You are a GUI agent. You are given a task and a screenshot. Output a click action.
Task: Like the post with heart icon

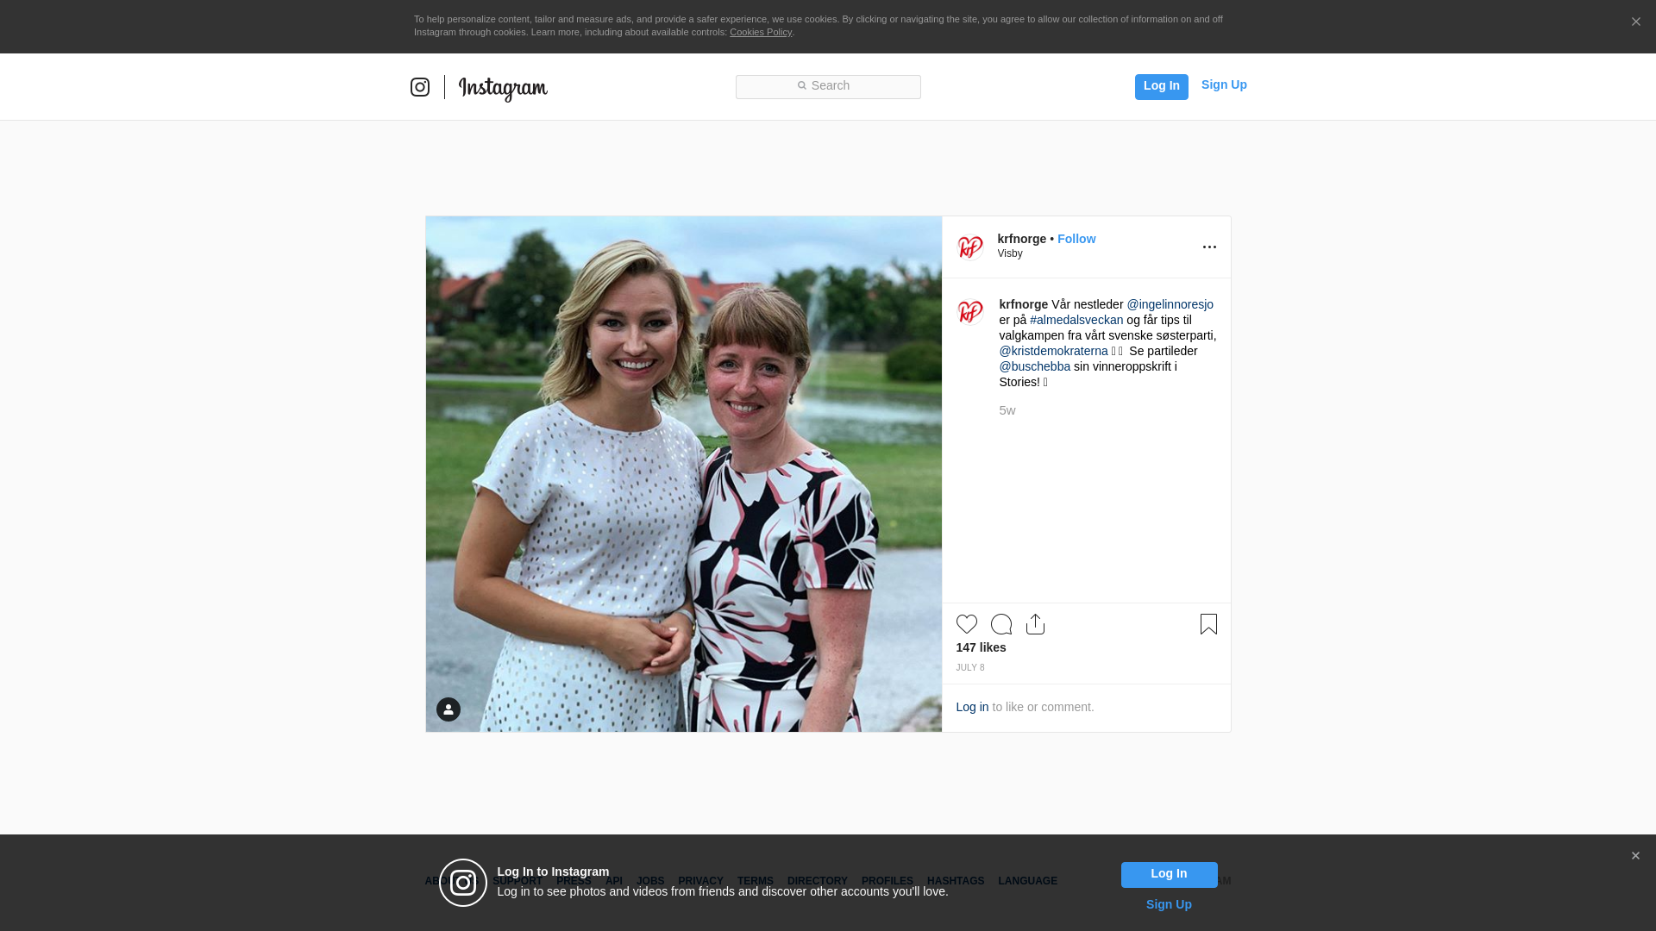967,624
